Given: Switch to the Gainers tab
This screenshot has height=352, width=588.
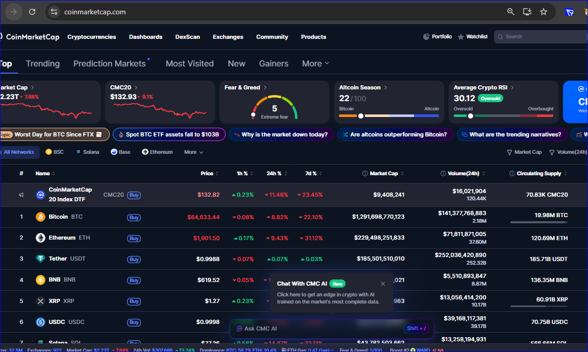Looking at the screenshot, I should click(x=274, y=63).
